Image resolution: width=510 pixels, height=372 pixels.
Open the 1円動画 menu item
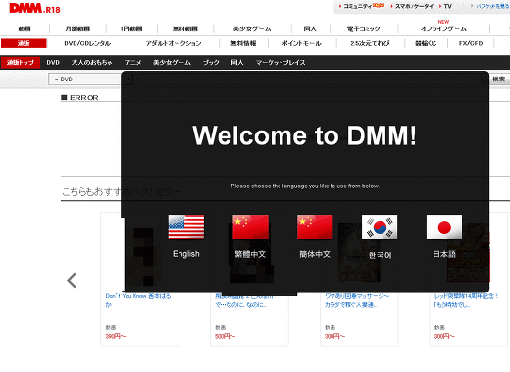tap(131, 28)
